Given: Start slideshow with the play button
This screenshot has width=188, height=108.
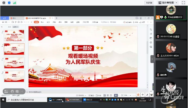Looking at the screenshot, I should pos(116,95).
